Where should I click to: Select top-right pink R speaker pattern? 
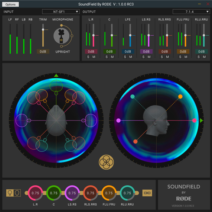pyautogui.click(x=79, y=98)
